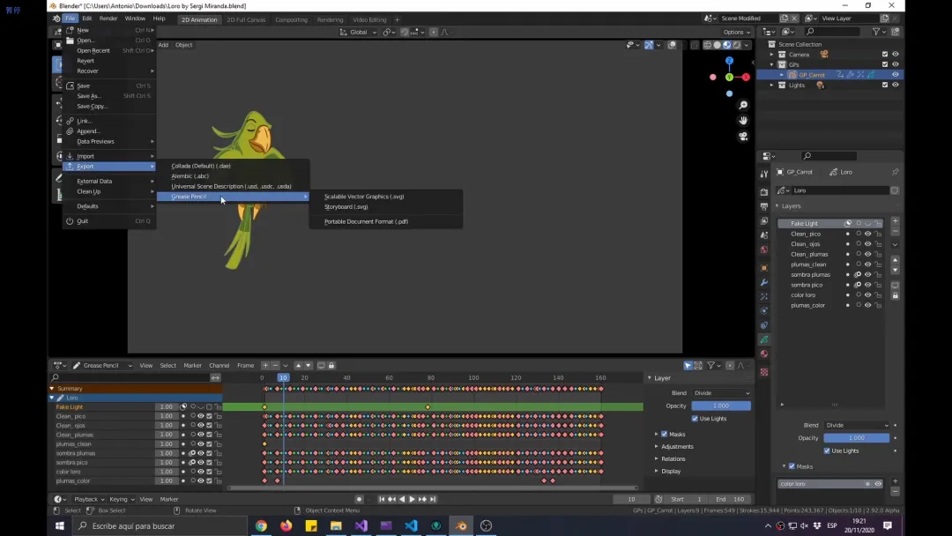Adjust Opacity slider in dopesheet Layer panel

(x=721, y=406)
